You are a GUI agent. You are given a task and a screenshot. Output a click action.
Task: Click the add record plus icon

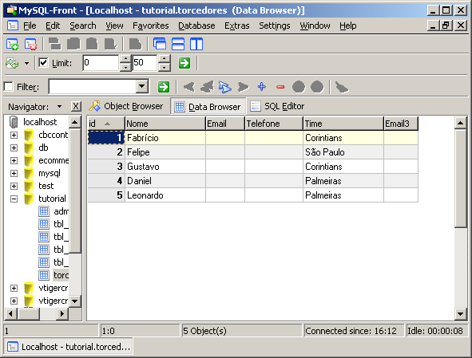262,87
